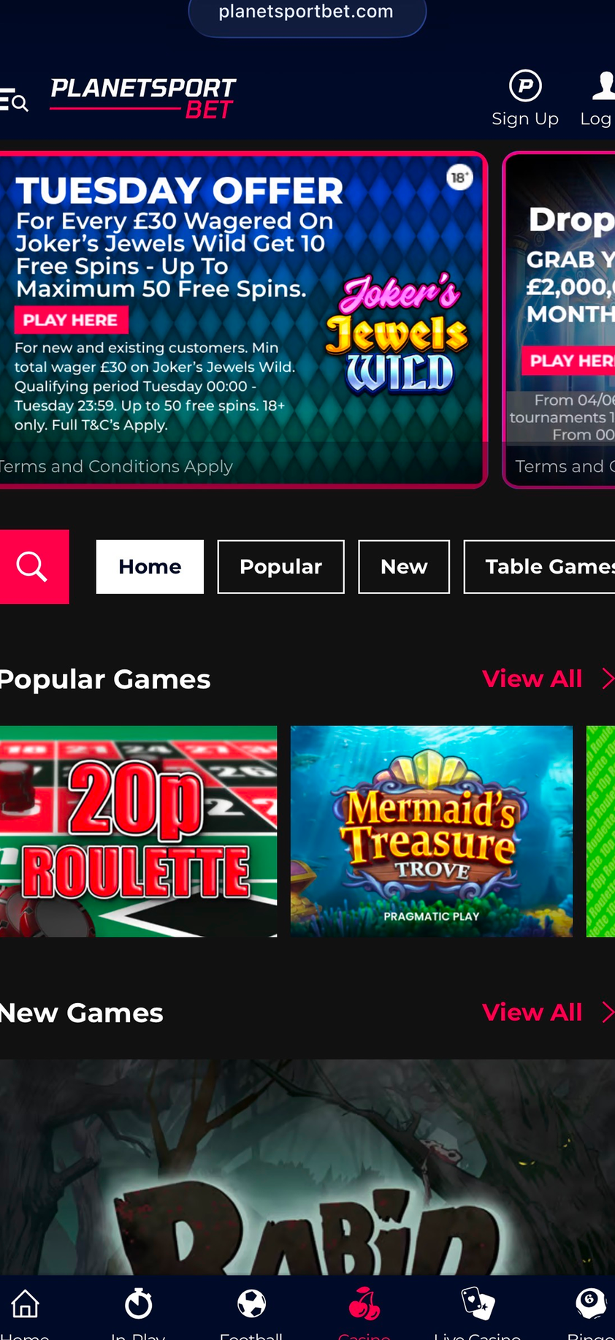Open the hamburger search menu icon
The height and width of the screenshot is (1340, 615).
pyautogui.click(x=14, y=100)
